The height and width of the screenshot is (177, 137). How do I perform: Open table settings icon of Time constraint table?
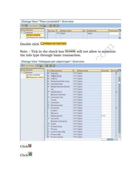[x=120, y=31]
